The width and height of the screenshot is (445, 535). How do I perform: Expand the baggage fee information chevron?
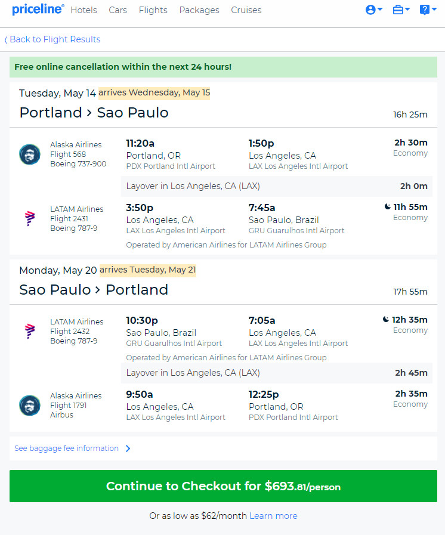[x=128, y=449]
